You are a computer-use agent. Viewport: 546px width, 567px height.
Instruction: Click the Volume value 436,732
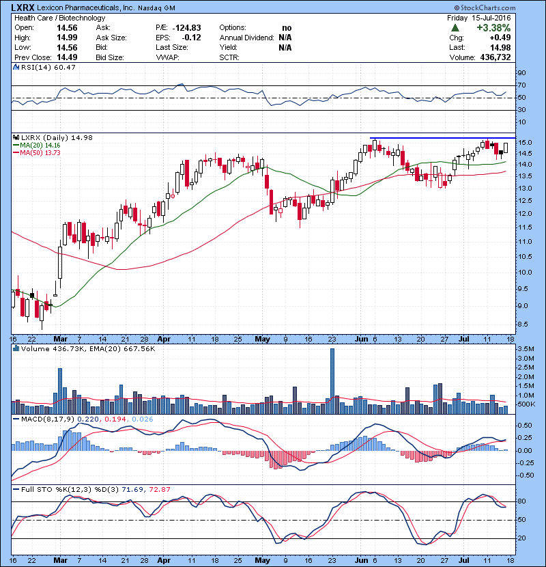click(495, 57)
